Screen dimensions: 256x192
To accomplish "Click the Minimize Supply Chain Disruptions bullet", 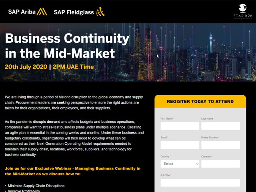I will coord(36,186).
